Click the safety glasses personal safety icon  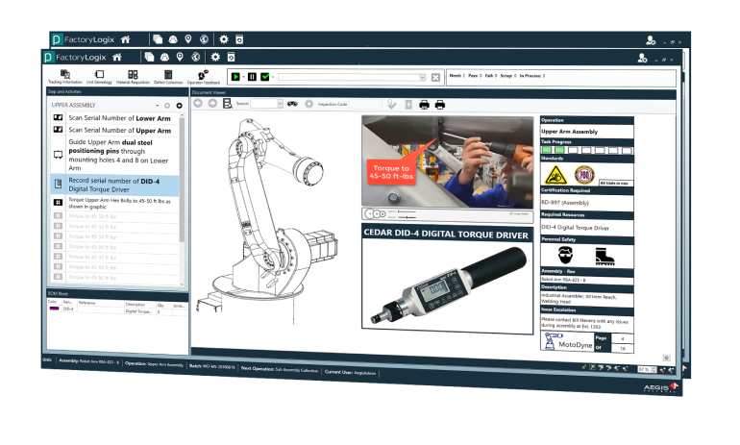(565, 255)
